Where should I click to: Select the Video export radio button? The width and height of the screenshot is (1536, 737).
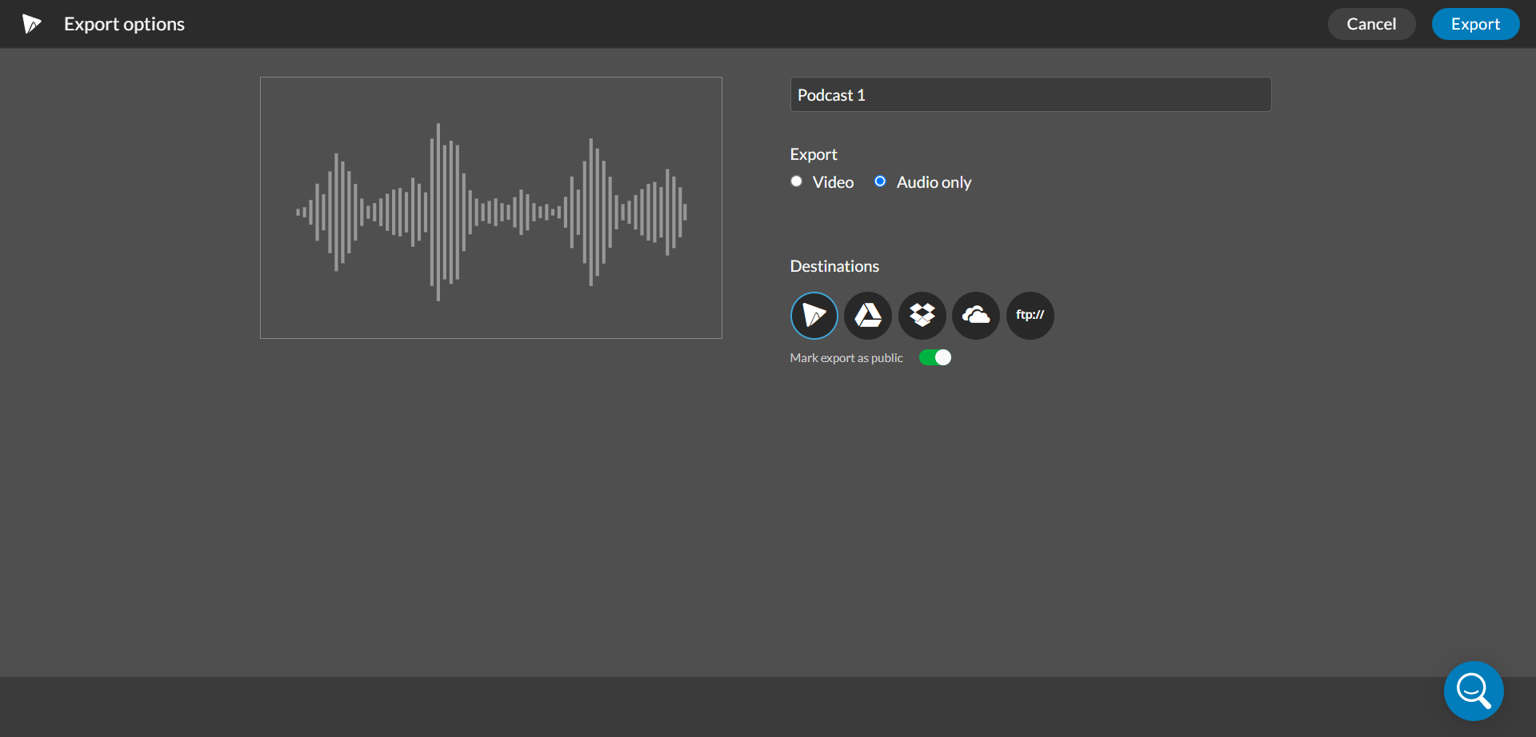tap(796, 181)
